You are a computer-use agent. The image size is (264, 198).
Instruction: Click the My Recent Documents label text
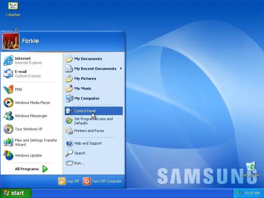pos(95,69)
